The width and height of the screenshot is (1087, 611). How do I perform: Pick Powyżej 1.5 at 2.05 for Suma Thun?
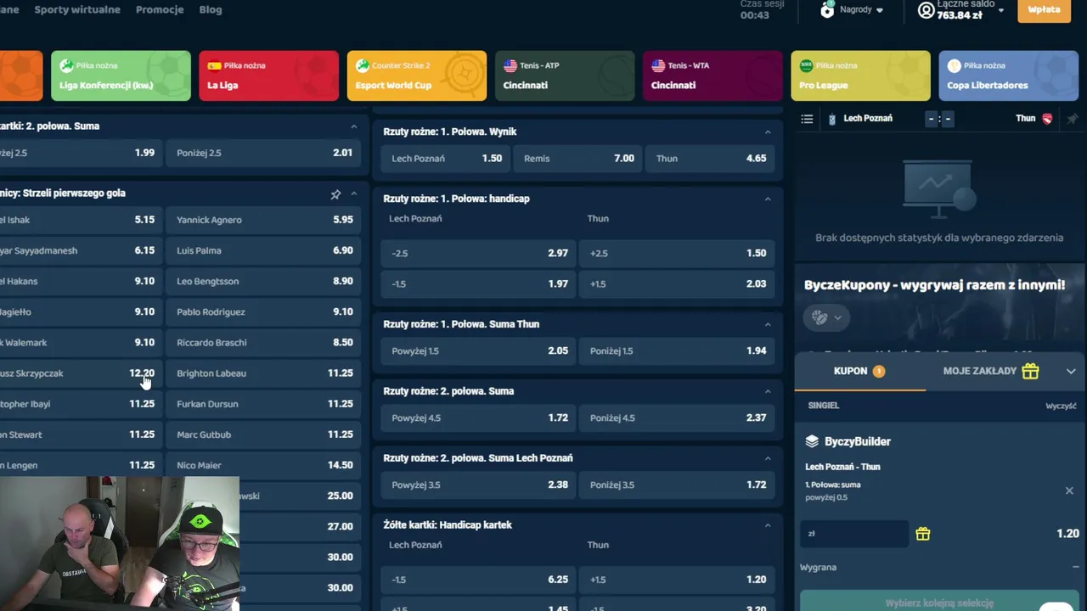[x=479, y=351]
